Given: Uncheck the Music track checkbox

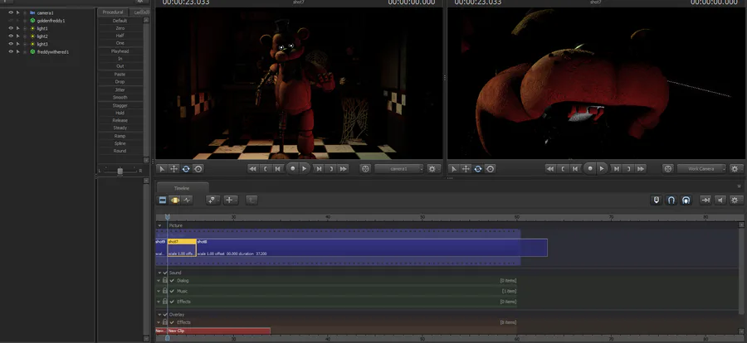Looking at the screenshot, I should [x=172, y=291].
